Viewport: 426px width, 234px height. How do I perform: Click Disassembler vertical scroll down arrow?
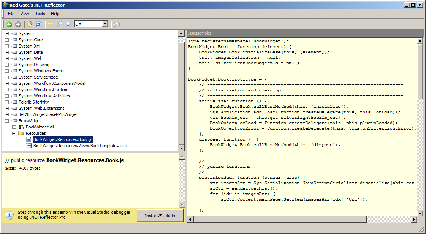tap(420, 213)
